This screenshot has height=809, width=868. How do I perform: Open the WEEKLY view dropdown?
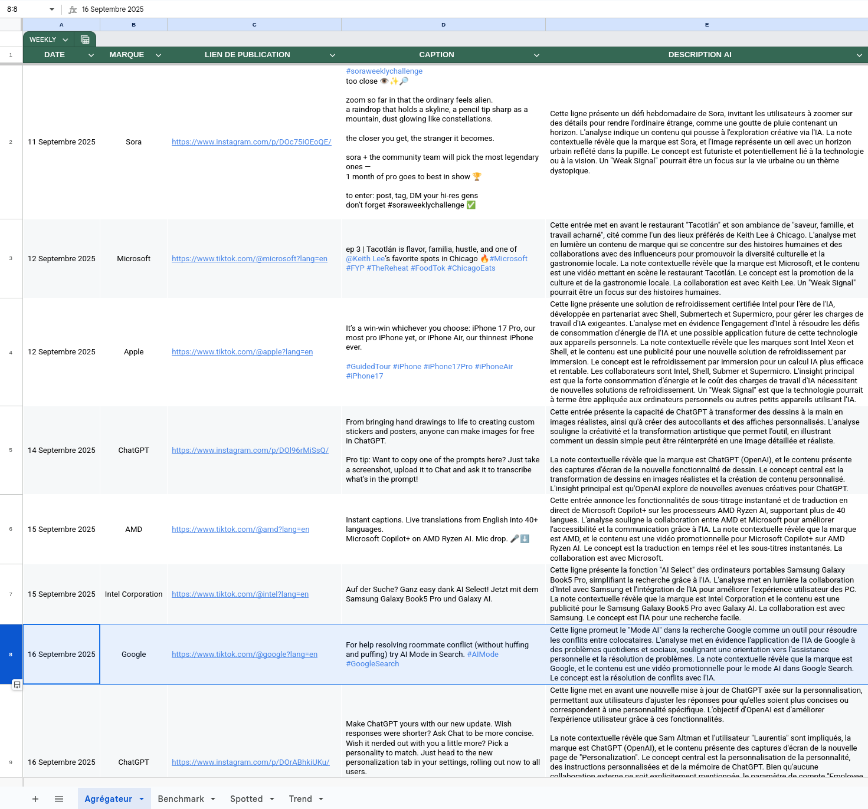coord(65,39)
